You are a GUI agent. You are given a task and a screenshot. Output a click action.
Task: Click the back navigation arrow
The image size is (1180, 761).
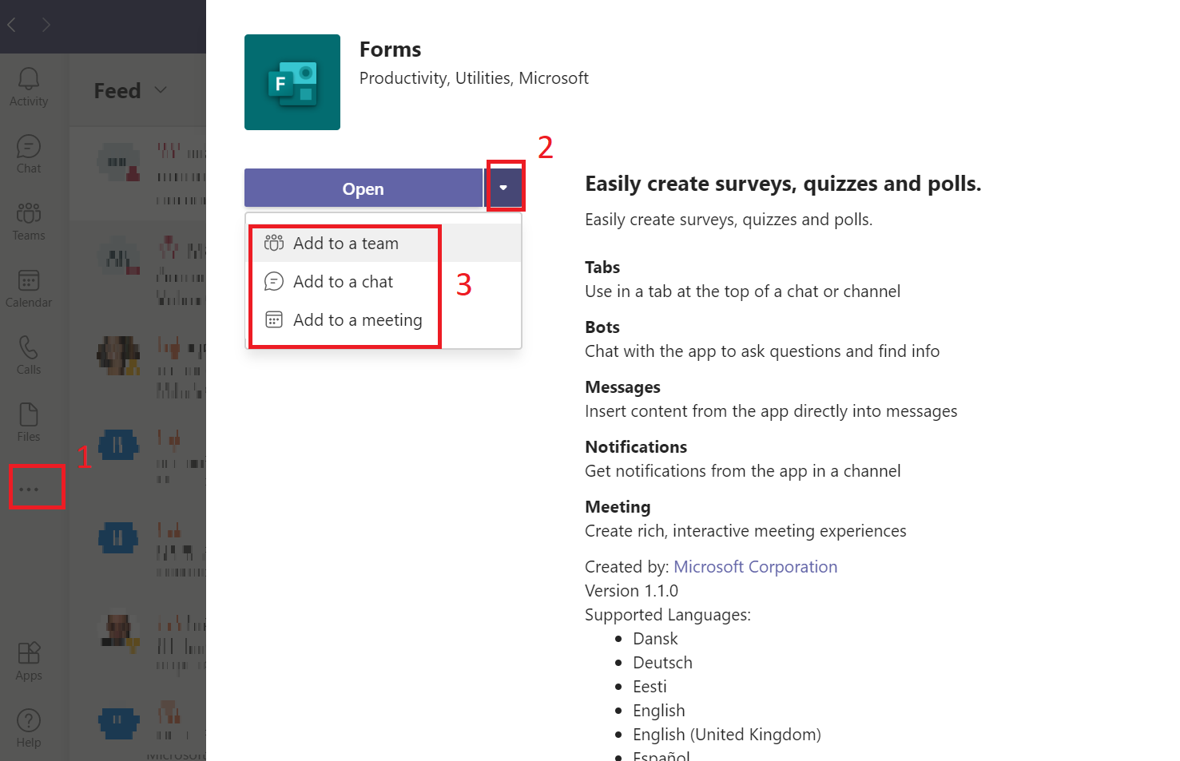pos(12,25)
